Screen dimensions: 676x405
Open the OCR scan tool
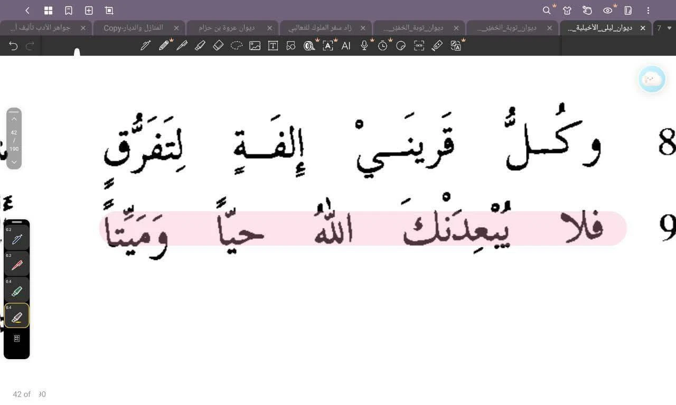click(419, 46)
